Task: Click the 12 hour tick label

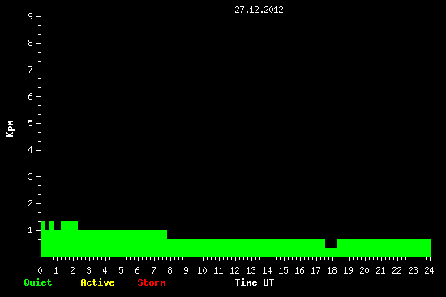Action: (x=234, y=270)
